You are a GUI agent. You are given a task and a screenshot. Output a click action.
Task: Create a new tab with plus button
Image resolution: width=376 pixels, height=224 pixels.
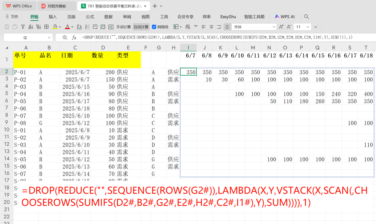155,6
